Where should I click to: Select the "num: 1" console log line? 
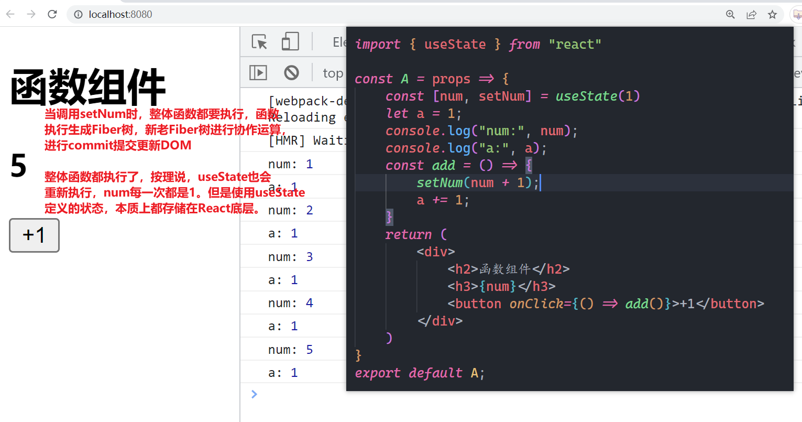[x=291, y=164]
